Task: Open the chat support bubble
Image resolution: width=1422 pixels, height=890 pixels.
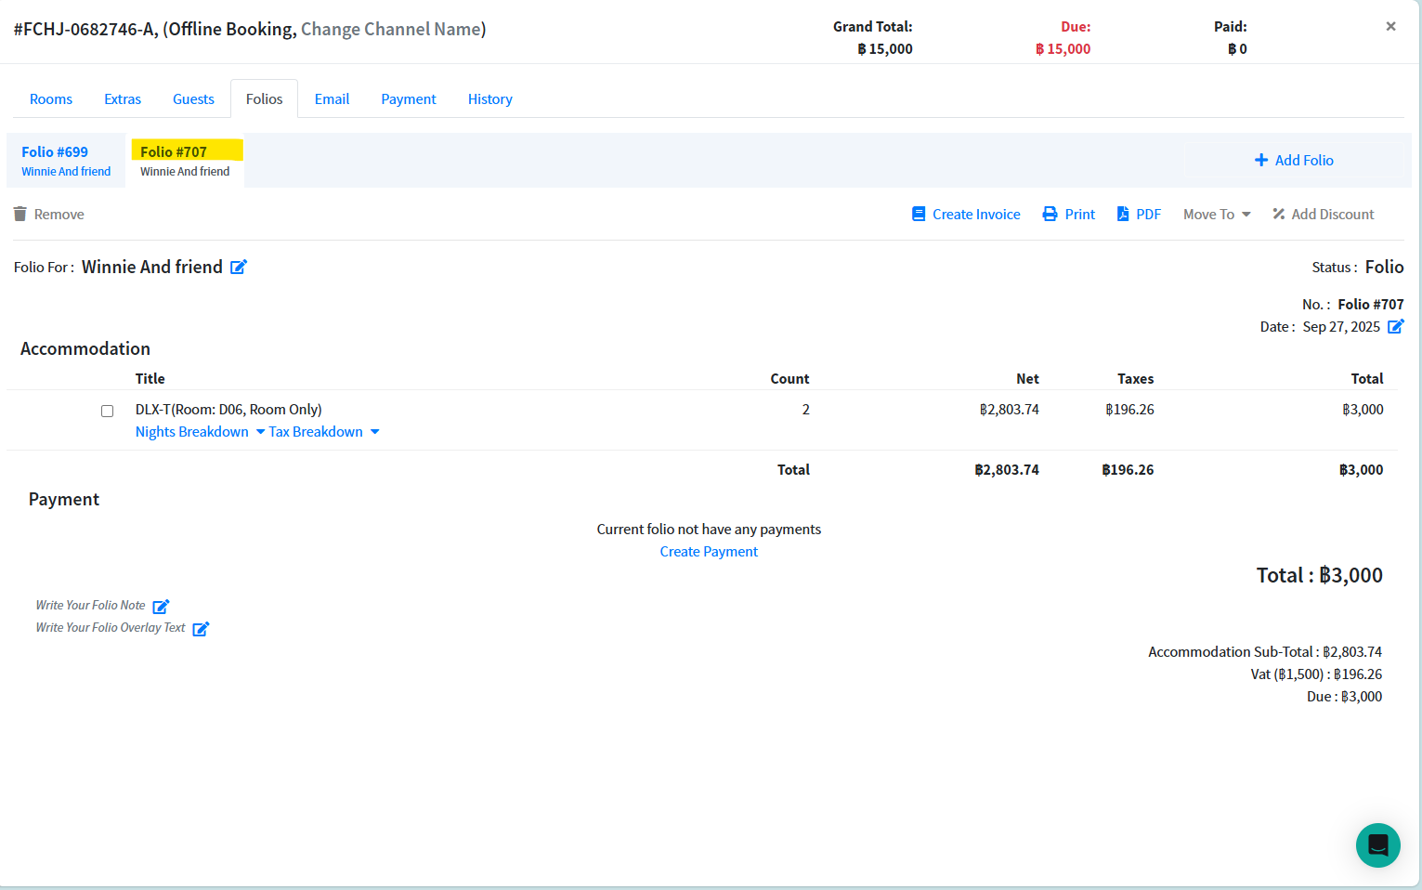Action: point(1377,845)
